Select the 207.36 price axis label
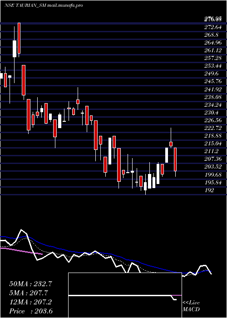Image resolution: width=227 pixels, height=318 pixels. [x=213, y=159]
